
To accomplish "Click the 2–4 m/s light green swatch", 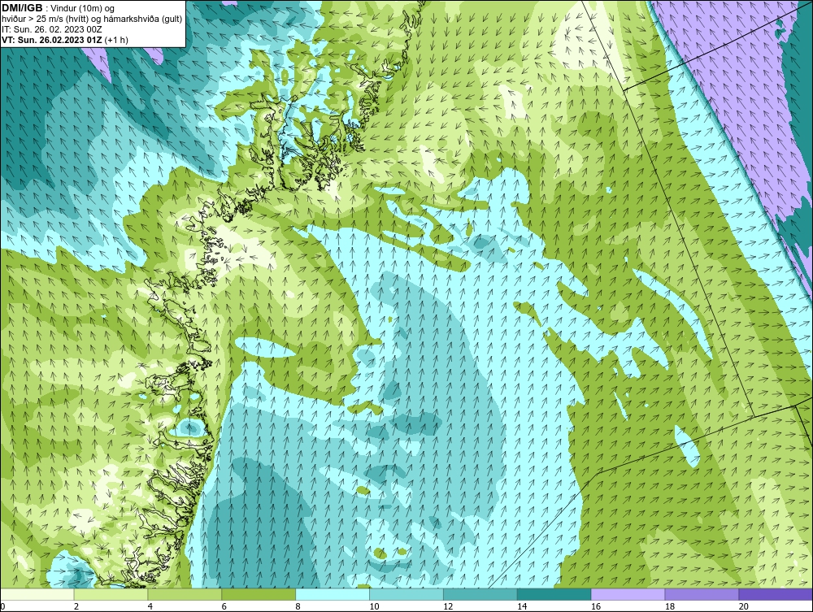I will coord(111,594).
